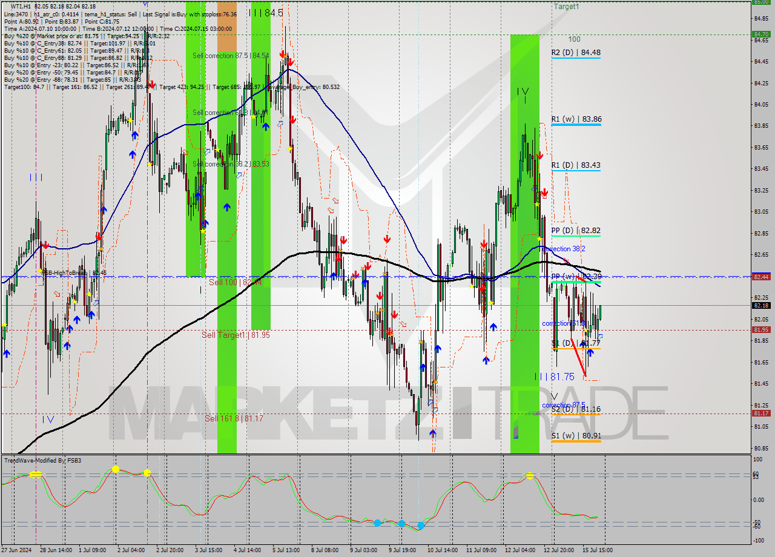Click the Sell 100 | 82.44 label
The image size is (775, 557).
click(235, 282)
